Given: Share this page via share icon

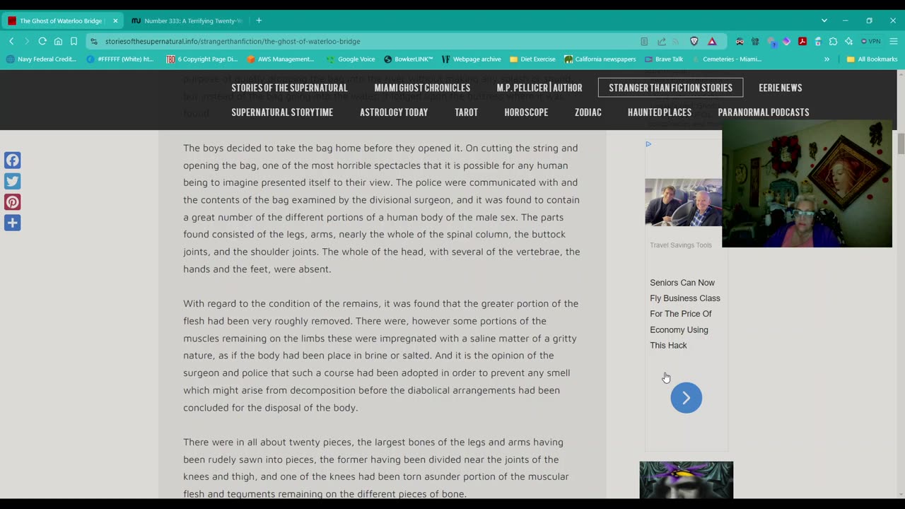Looking at the screenshot, I should (661, 41).
